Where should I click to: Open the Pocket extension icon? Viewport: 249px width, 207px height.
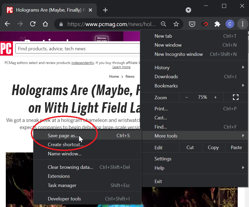coord(192,24)
